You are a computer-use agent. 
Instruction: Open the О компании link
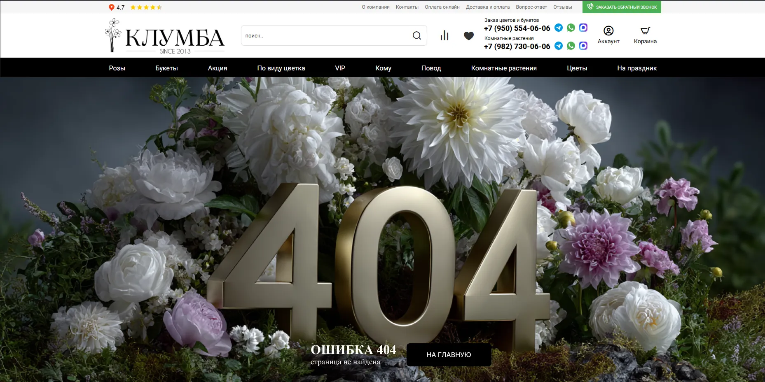point(376,7)
